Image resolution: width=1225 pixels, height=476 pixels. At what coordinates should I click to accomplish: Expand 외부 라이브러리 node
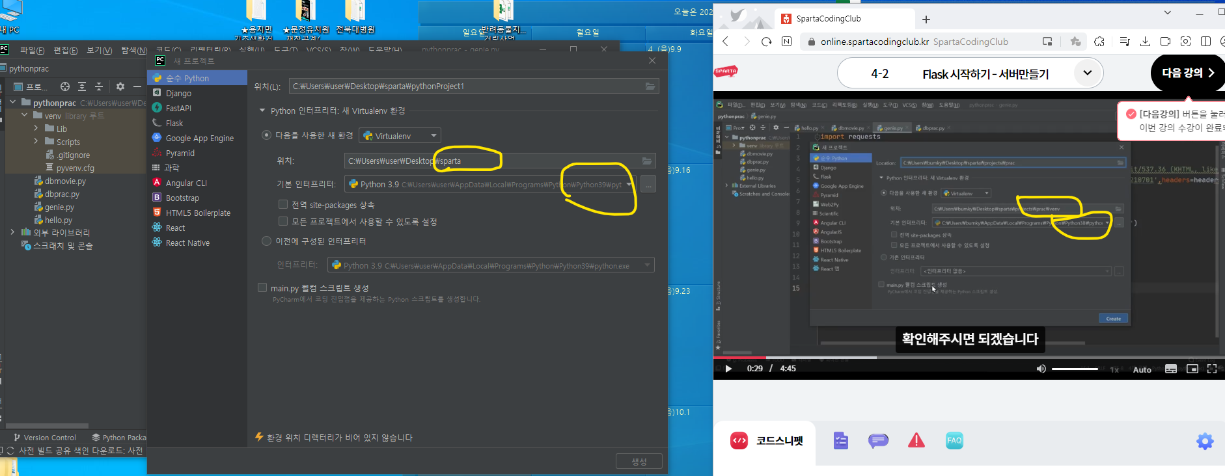pyautogui.click(x=12, y=231)
